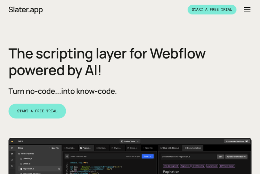Open the files sidebar icon
This screenshot has height=174, width=260.
tap(12, 148)
